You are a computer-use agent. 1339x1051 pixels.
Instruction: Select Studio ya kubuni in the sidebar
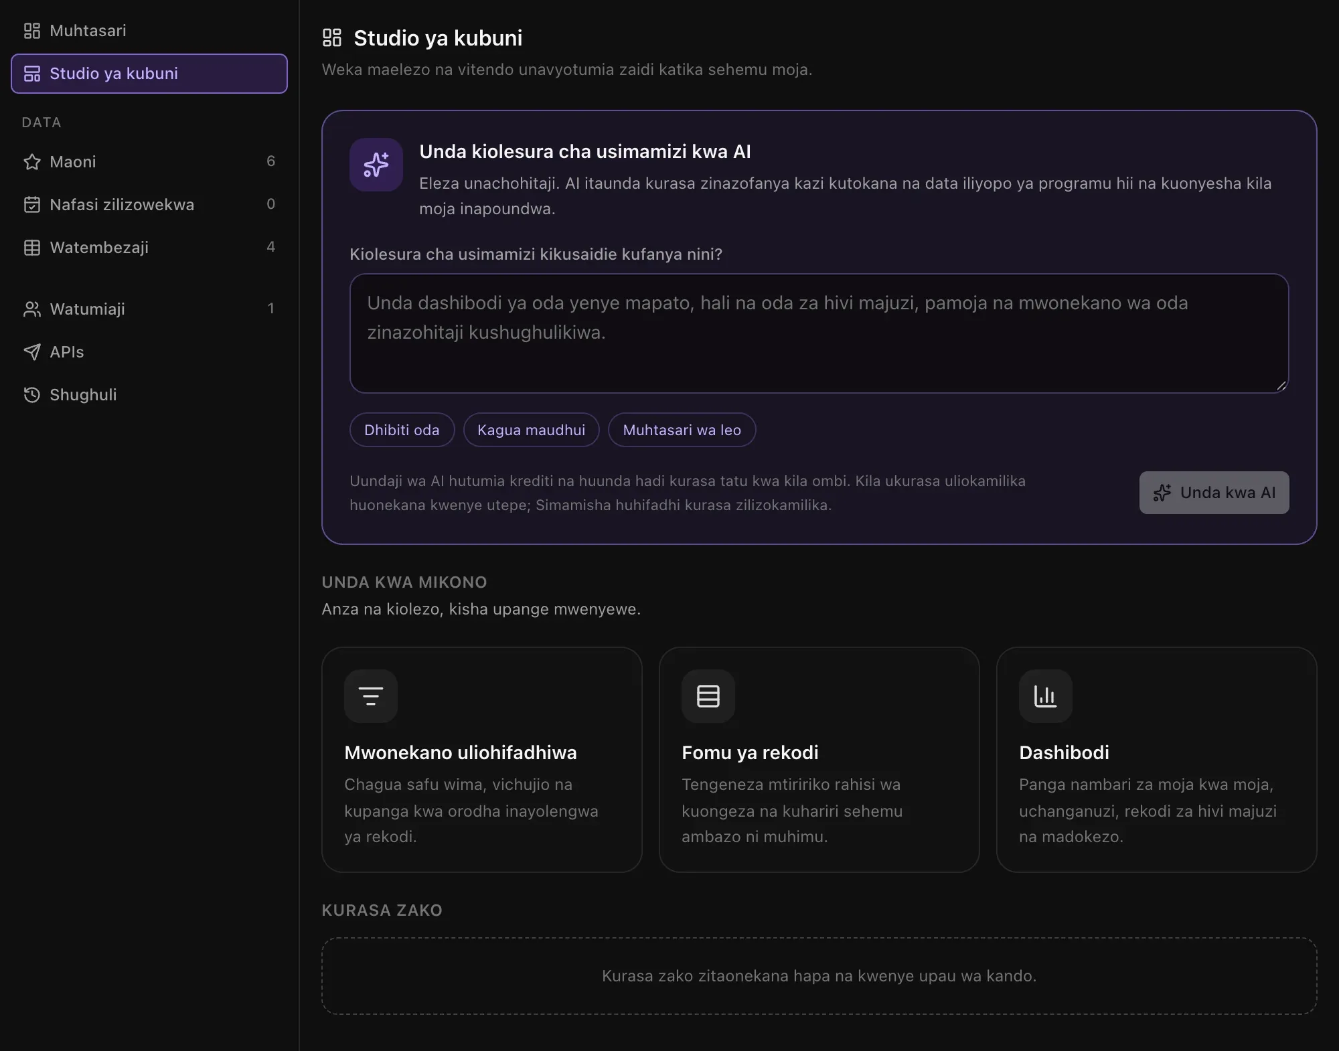pos(149,74)
